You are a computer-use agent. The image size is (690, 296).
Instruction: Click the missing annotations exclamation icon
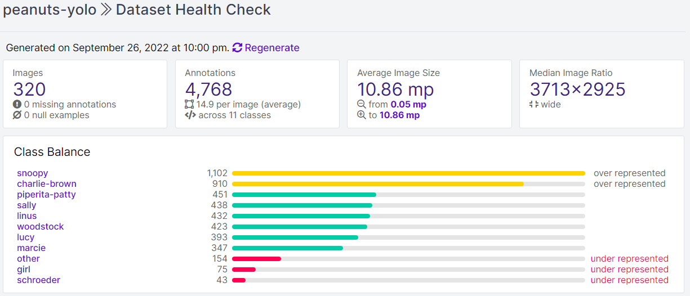tap(17, 104)
